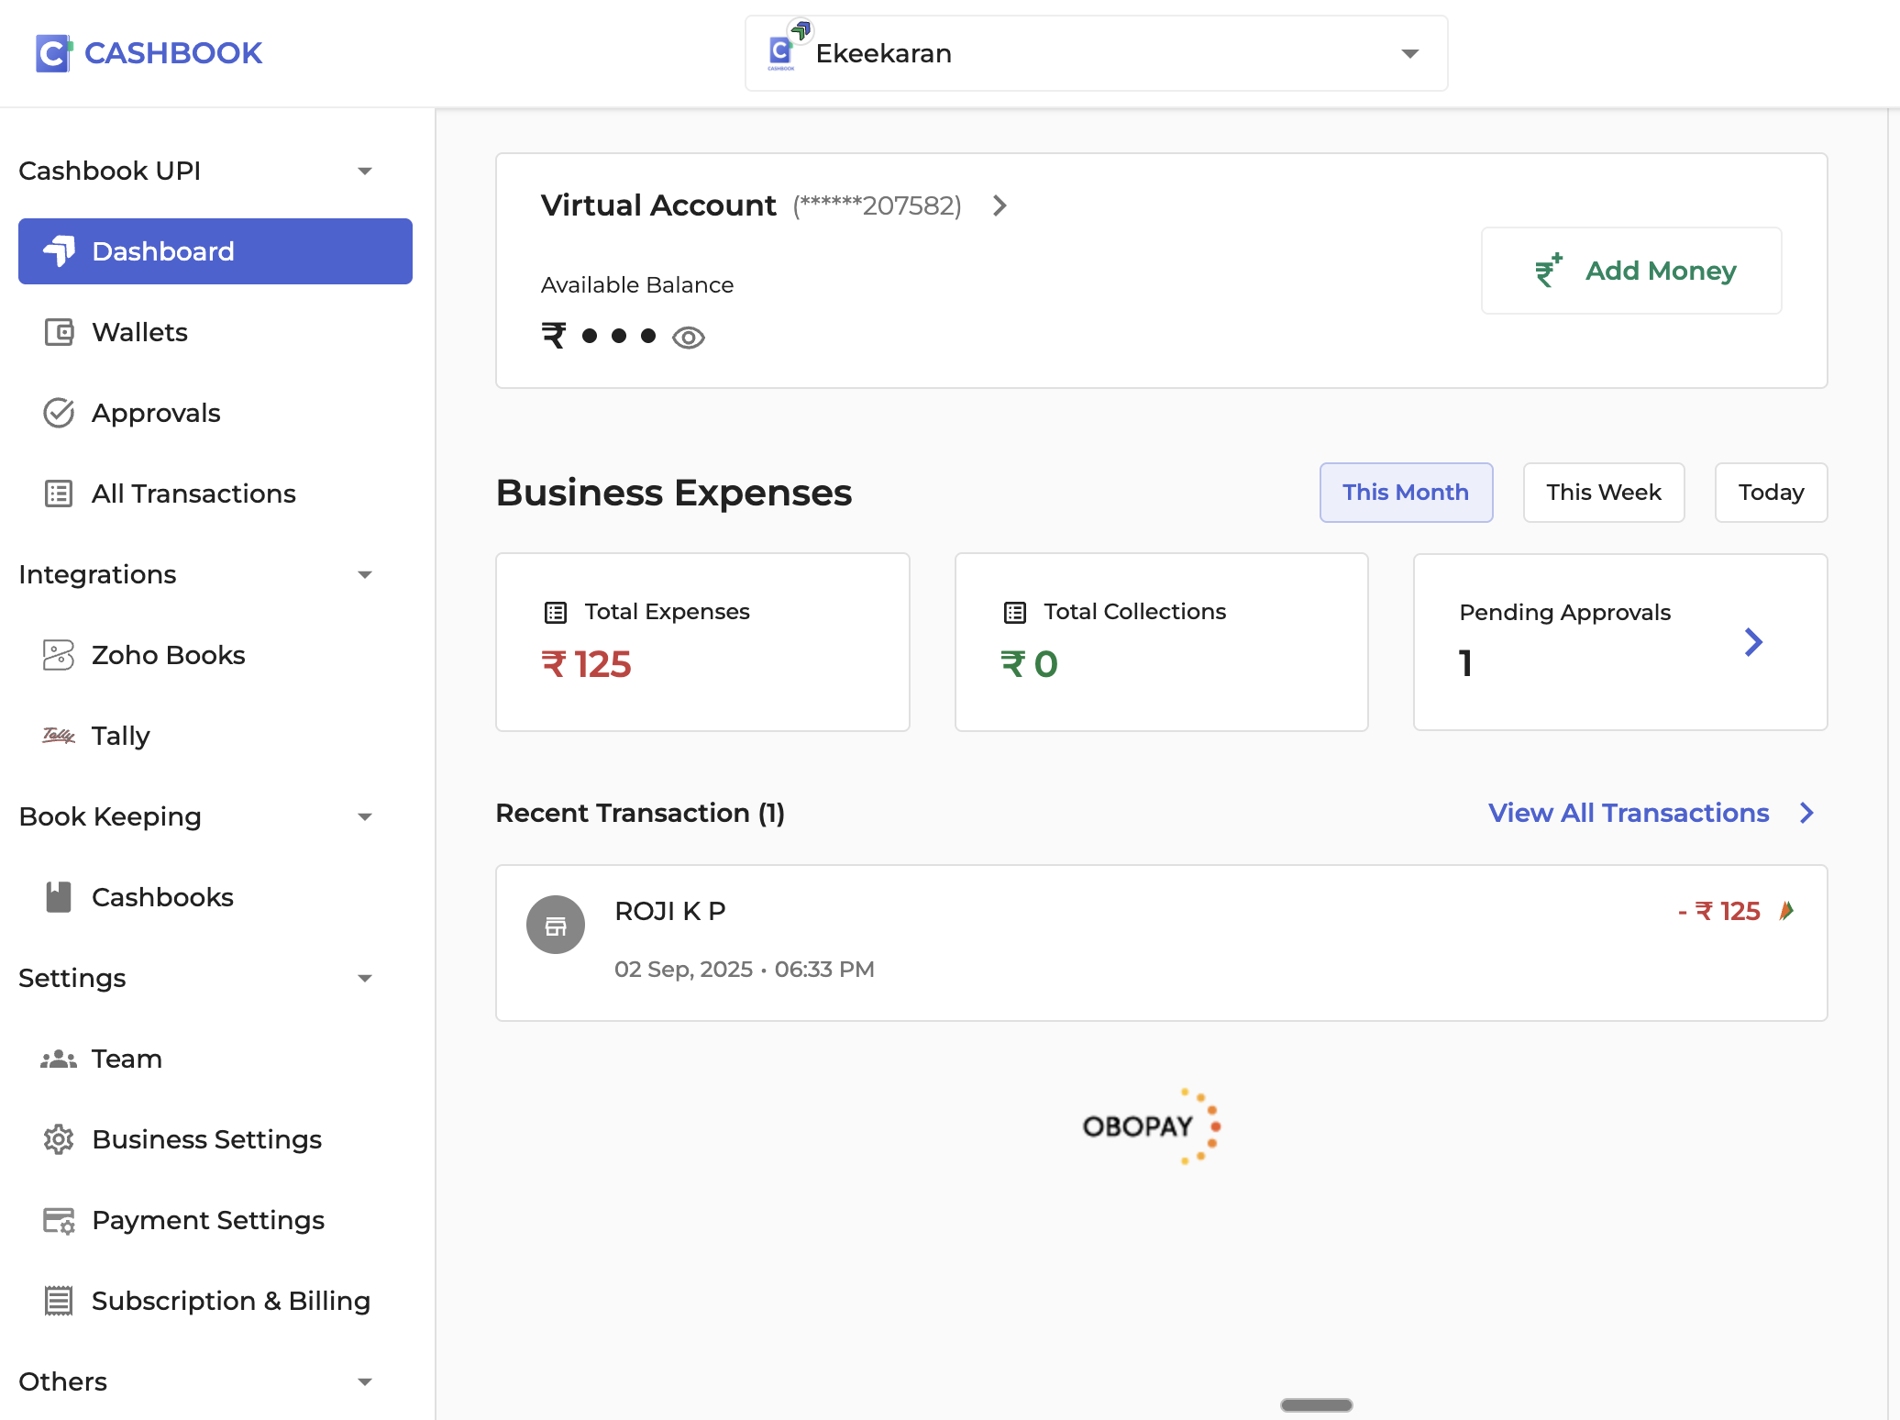Click the Cashbook logo icon
Viewport: 1900px width, 1420px height.
pyautogui.click(x=52, y=53)
